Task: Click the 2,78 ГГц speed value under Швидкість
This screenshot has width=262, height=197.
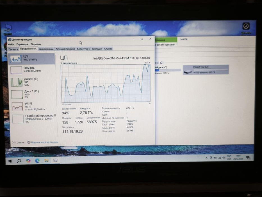Action: [x=86, y=113]
